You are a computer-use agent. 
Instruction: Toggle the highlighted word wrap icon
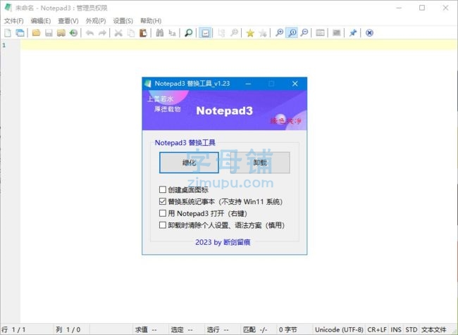click(205, 33)
